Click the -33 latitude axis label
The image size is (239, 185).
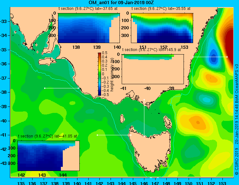coord(4,21)
